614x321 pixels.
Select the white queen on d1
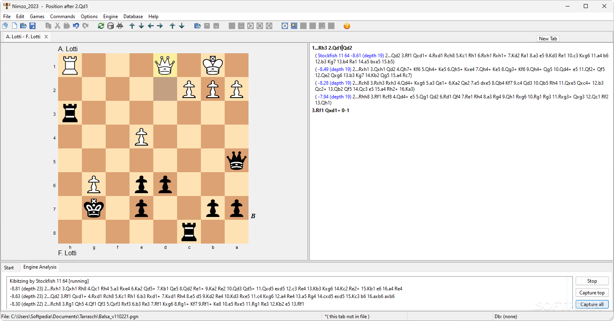pos(165,65)
